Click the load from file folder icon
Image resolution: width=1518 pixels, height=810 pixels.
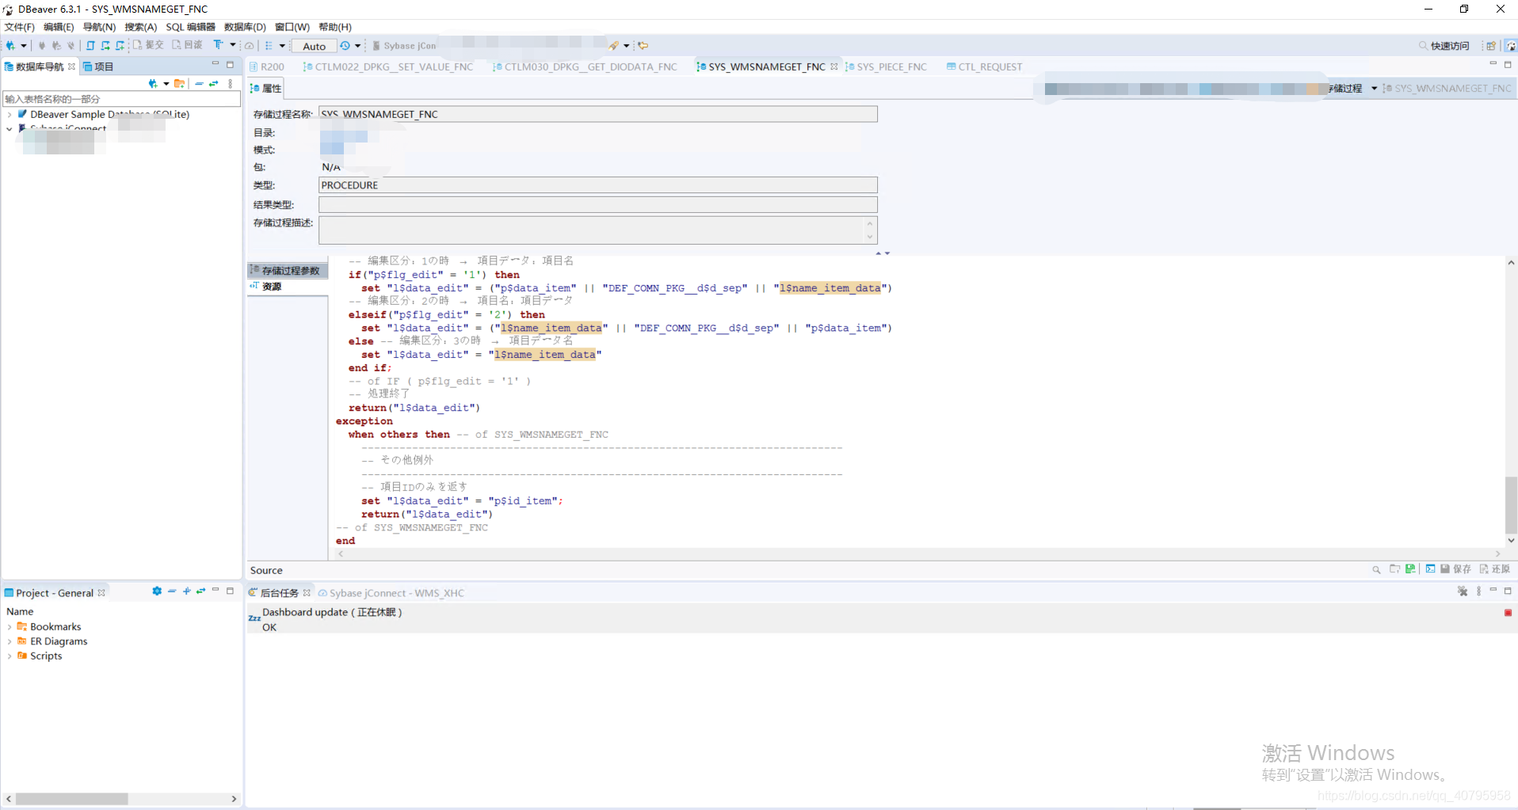(1394, 569)
